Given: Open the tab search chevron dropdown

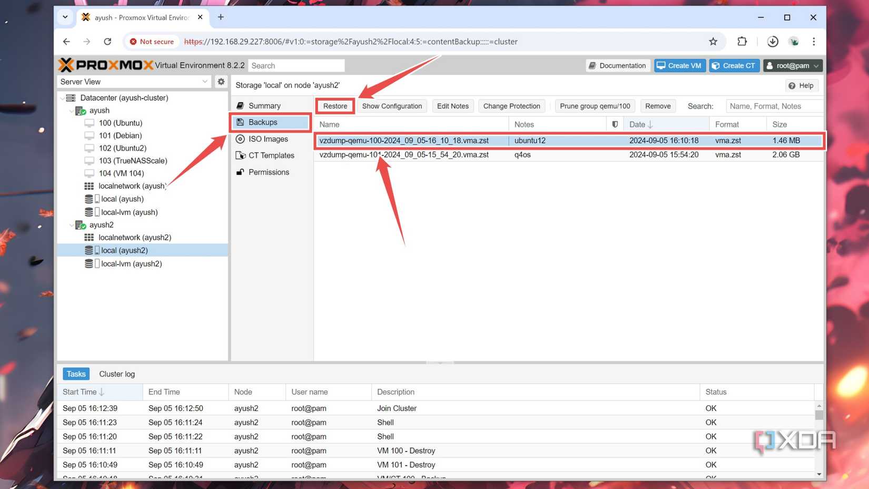Looking at the screenshot, I should 65,17.
